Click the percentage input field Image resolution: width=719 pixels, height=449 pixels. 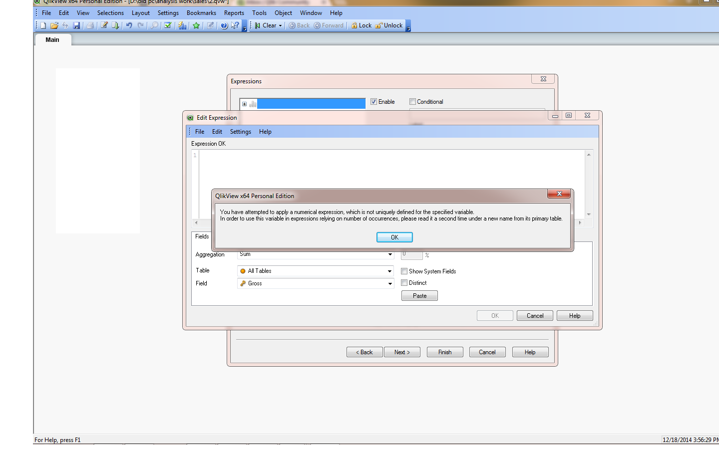click(x=412, y=255)
